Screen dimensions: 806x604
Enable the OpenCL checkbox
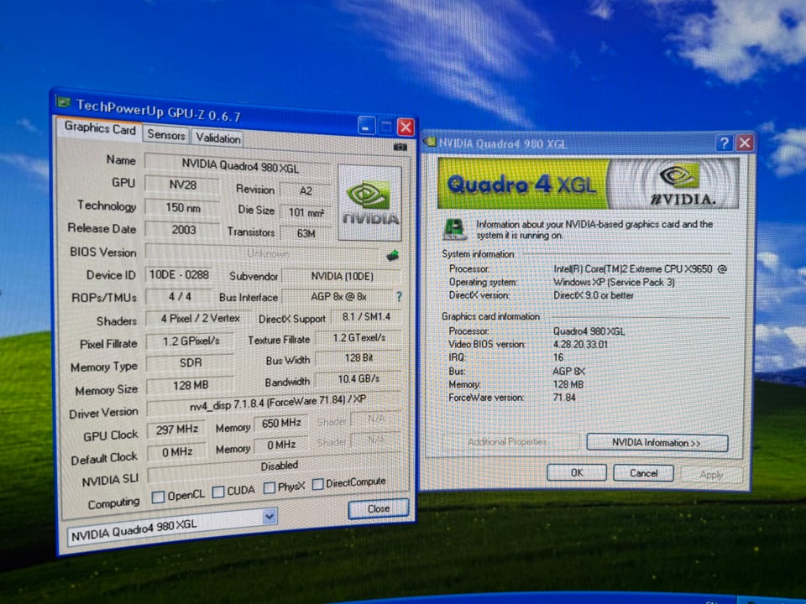pyautogui.click(x=158, y=497)
